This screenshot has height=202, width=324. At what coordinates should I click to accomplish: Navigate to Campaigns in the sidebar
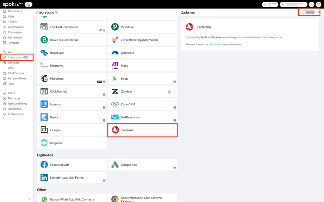(x=15, y=32)
